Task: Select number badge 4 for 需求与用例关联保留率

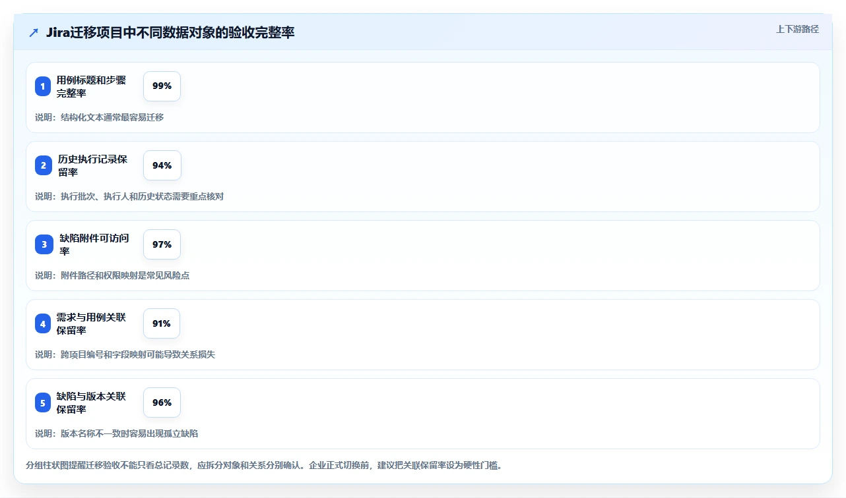Action: pos(43,323)
